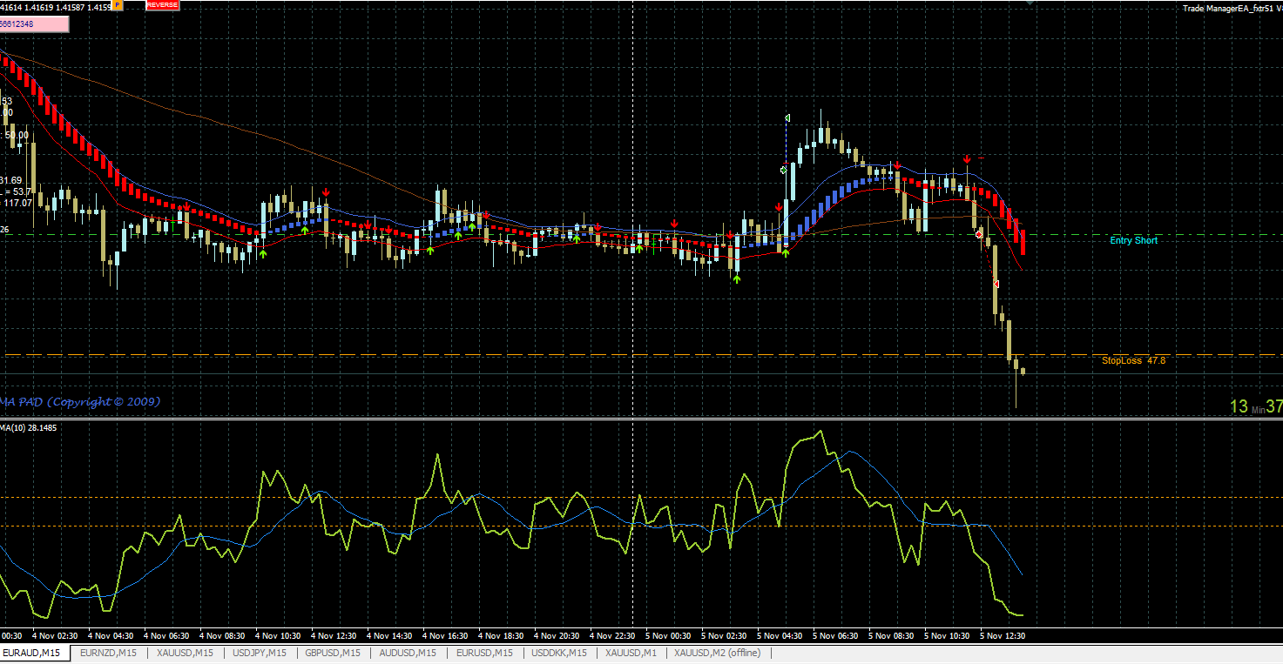Click the chart shift triangle at top
This screenshot has height=664, width=1283.
click(1031, 3)
